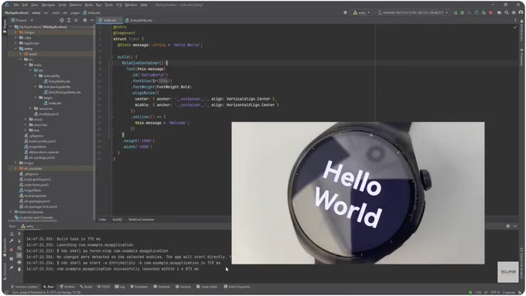Toggle Project tool window vertical tab
Image resolution: width=526 pixels, height=296 pixels.
point(5,26)
